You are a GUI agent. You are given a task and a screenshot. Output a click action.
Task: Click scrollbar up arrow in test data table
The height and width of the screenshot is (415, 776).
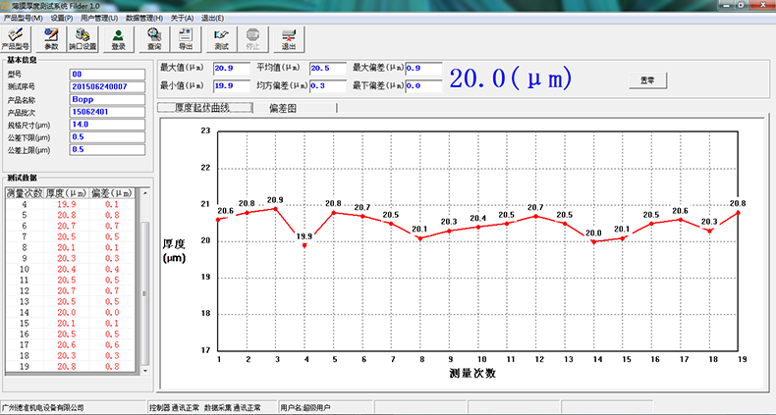point(145,192)
